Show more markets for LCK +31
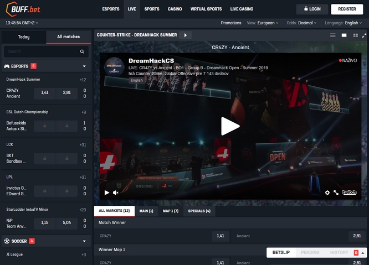The height and width of the screenshot is (265, 369). tap(83, 145)
